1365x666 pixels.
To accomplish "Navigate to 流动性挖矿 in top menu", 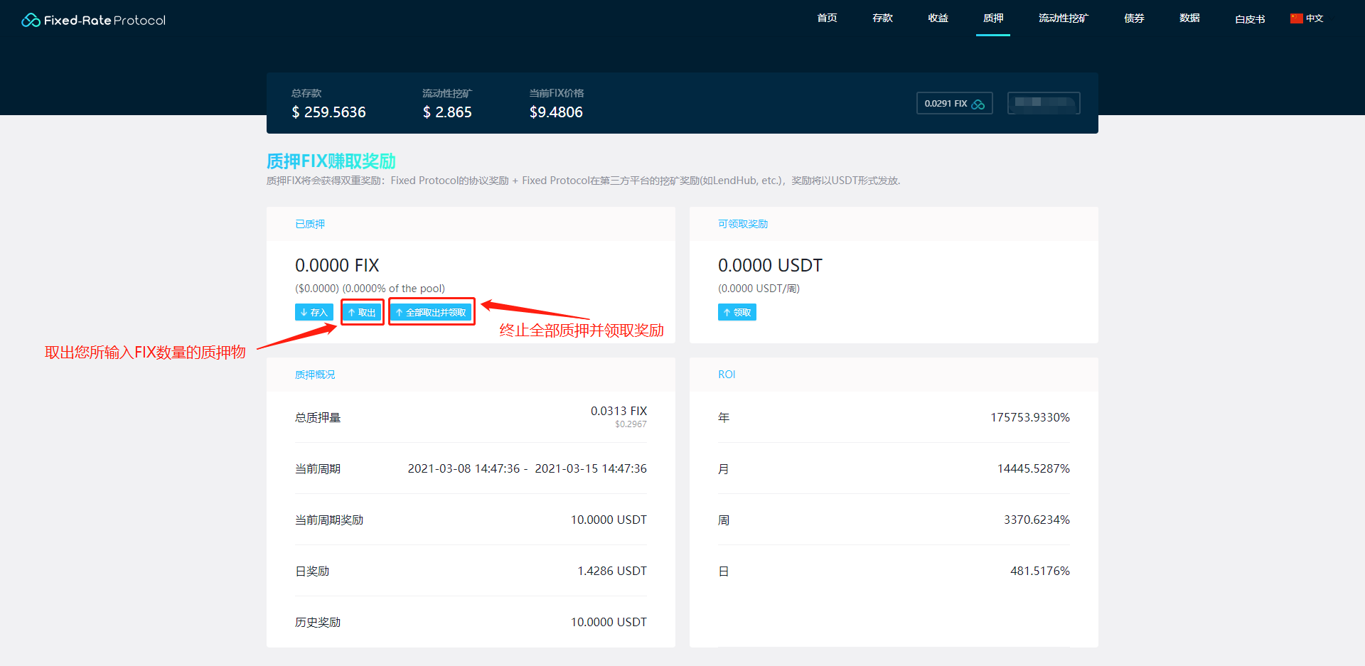I will point(1064,18).
